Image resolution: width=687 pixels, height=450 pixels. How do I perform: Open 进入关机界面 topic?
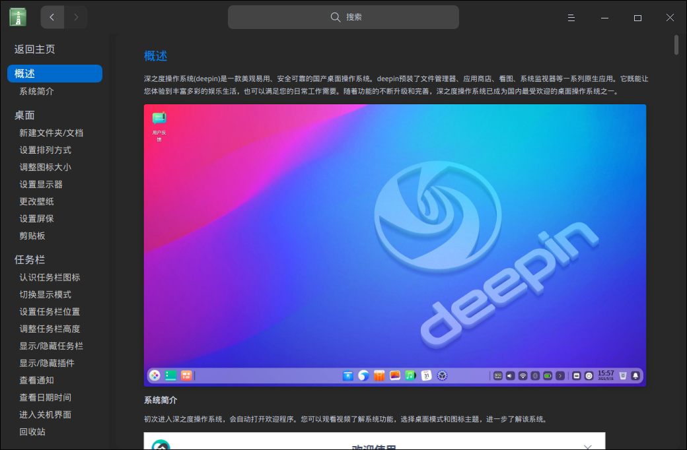point(45,414)
